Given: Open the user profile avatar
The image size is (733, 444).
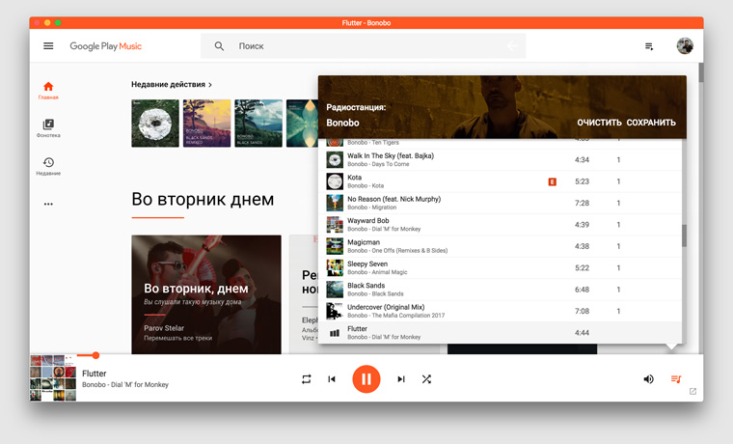Looking at the screenshot, I should pos(685,46).
